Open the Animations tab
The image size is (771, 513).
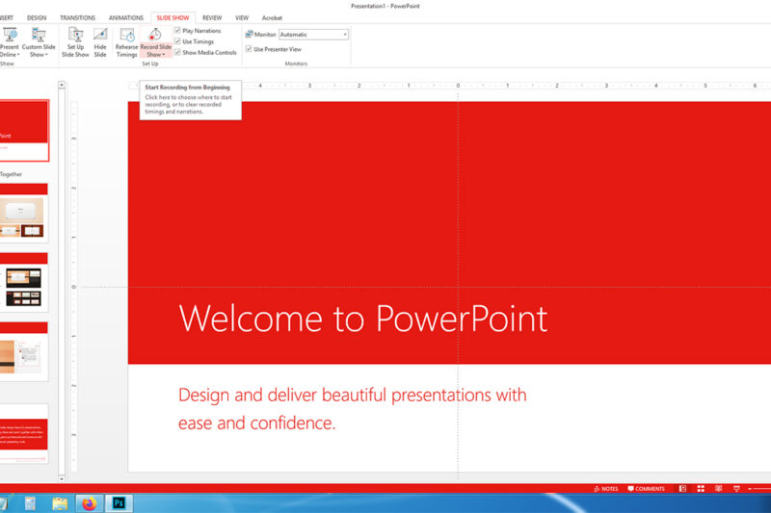pyautogui.click(x=126, y=17)
